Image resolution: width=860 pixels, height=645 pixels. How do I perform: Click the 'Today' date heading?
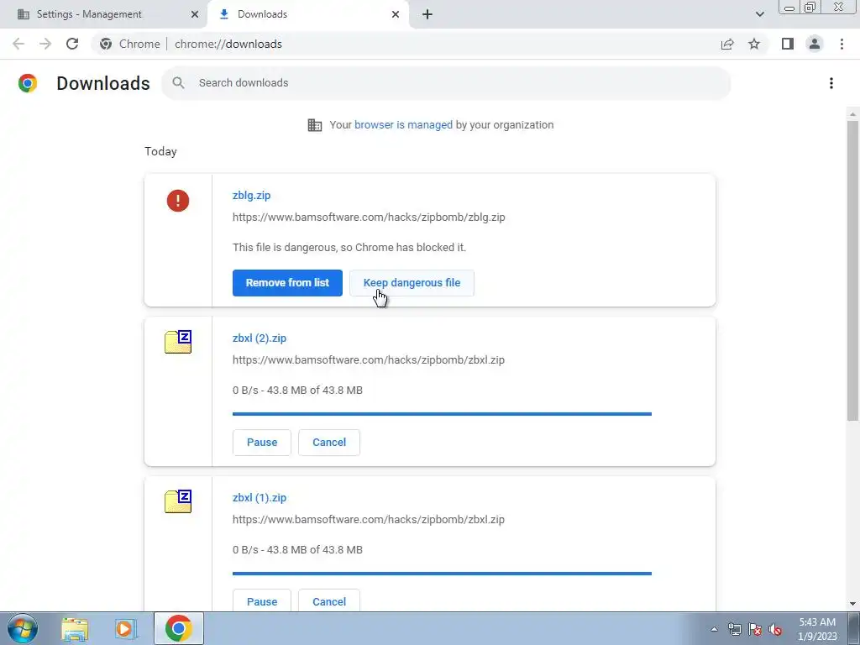(160, 151)
